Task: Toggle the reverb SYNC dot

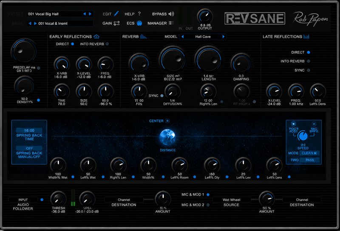Action: coord(162,96)
